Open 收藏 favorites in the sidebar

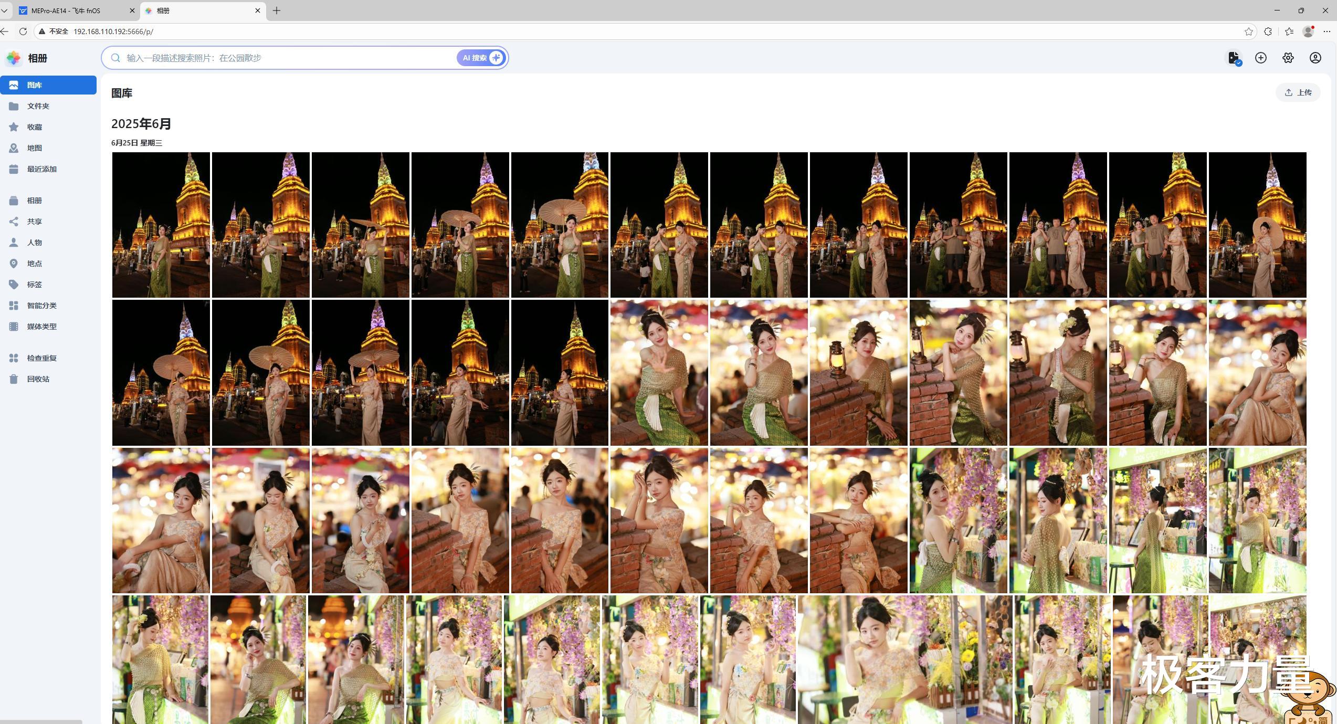[x=35, y=127]
